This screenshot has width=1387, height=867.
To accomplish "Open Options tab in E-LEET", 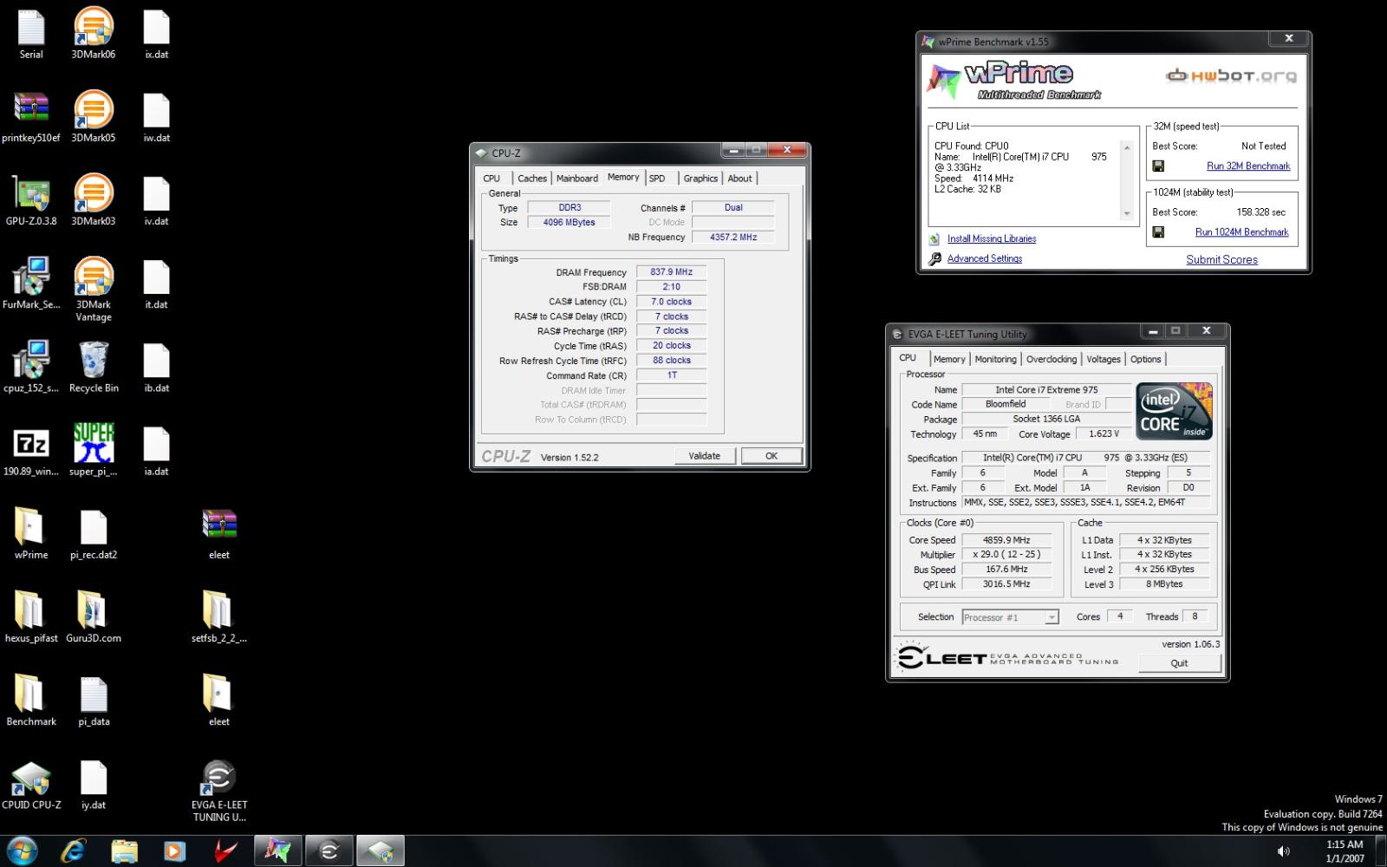I will 1145,359.
